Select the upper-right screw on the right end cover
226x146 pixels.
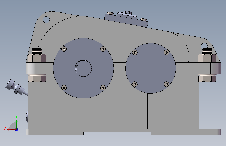pos(167,52)
